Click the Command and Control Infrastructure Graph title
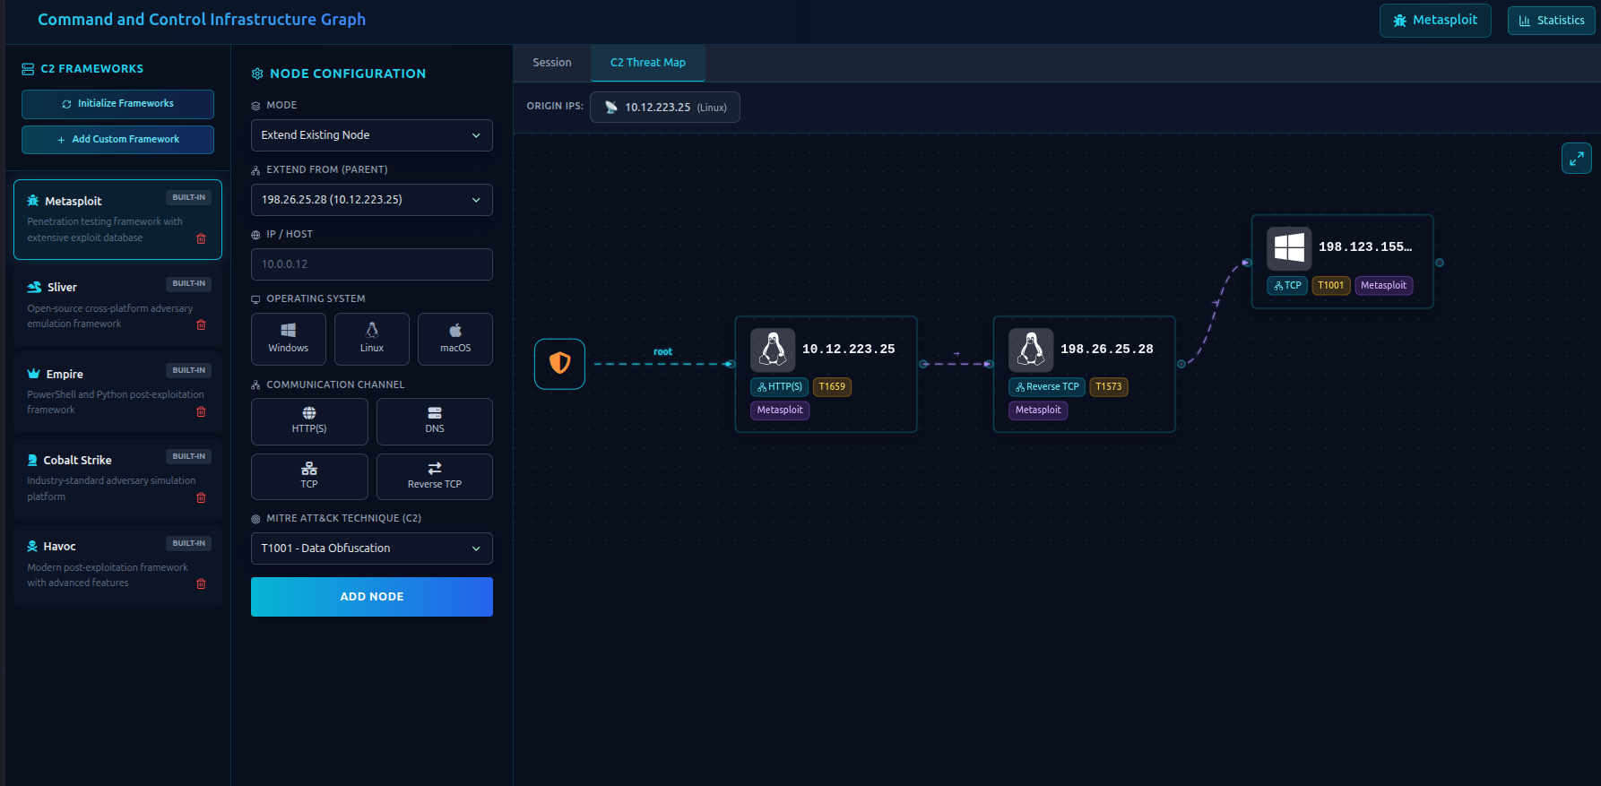 pos(202,20)
